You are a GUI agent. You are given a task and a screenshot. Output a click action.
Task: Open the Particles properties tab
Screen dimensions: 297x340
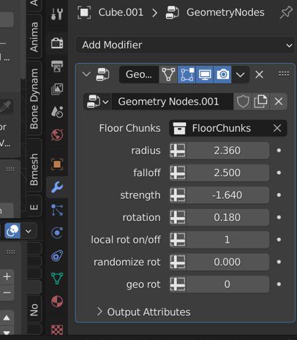point(57,210)
